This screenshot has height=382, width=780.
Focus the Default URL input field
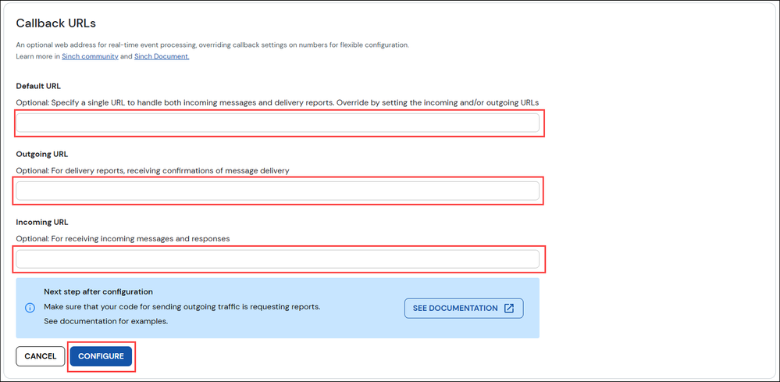[277, 123]
